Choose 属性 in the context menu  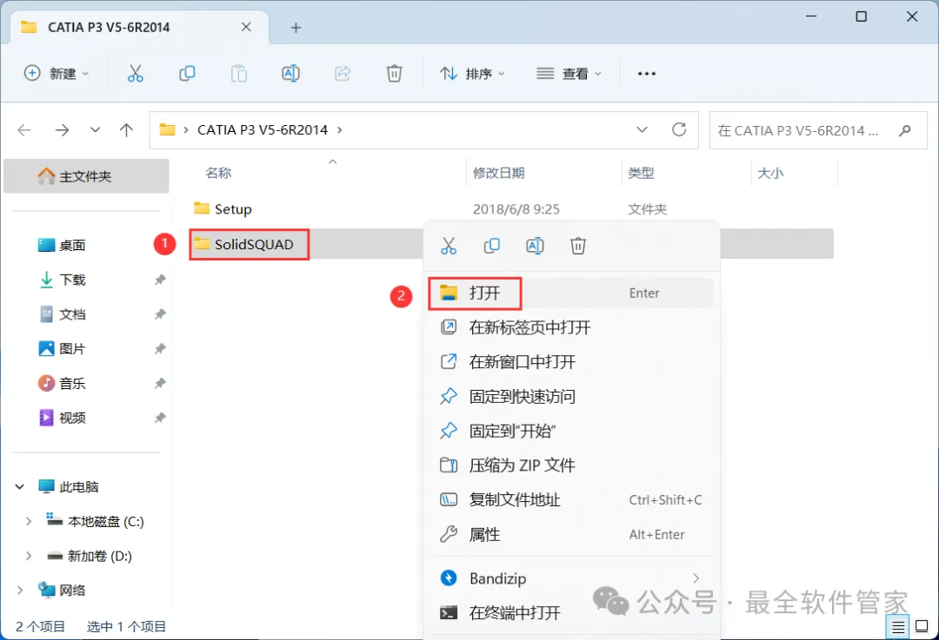click(x=571, y=535)
